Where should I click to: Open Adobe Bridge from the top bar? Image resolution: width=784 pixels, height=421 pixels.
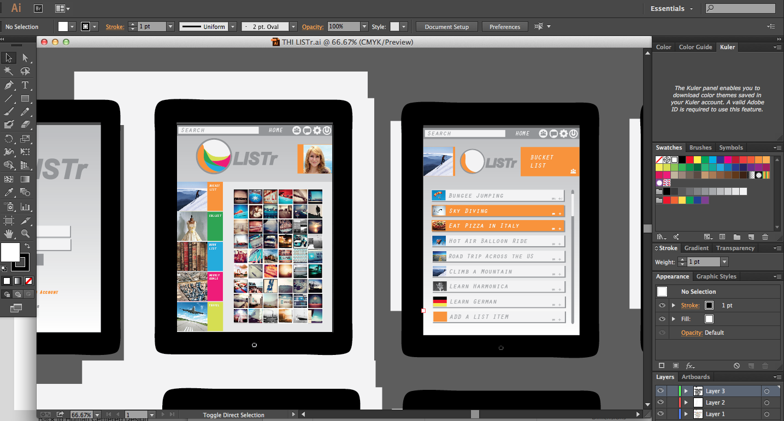38,8
